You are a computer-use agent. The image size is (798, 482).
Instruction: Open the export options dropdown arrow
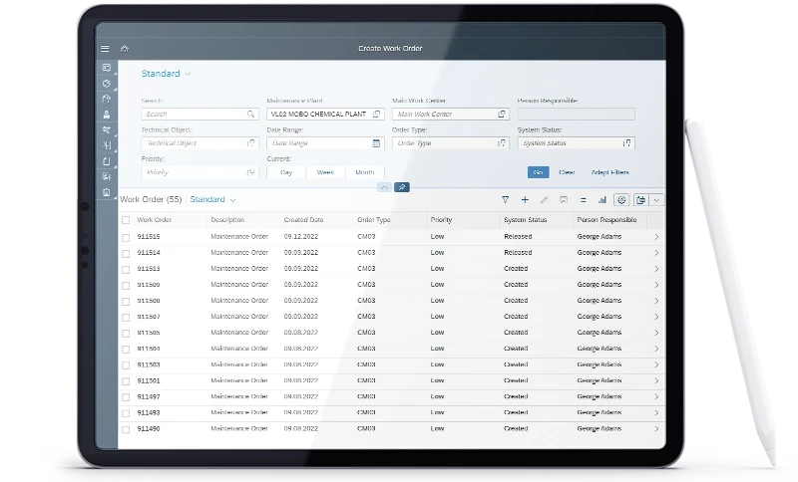[x=656, y=200]
